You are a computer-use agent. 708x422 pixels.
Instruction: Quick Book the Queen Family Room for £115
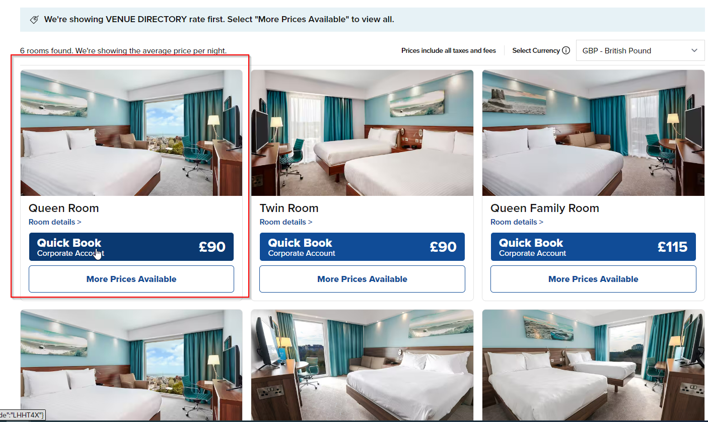click(593, 247)
